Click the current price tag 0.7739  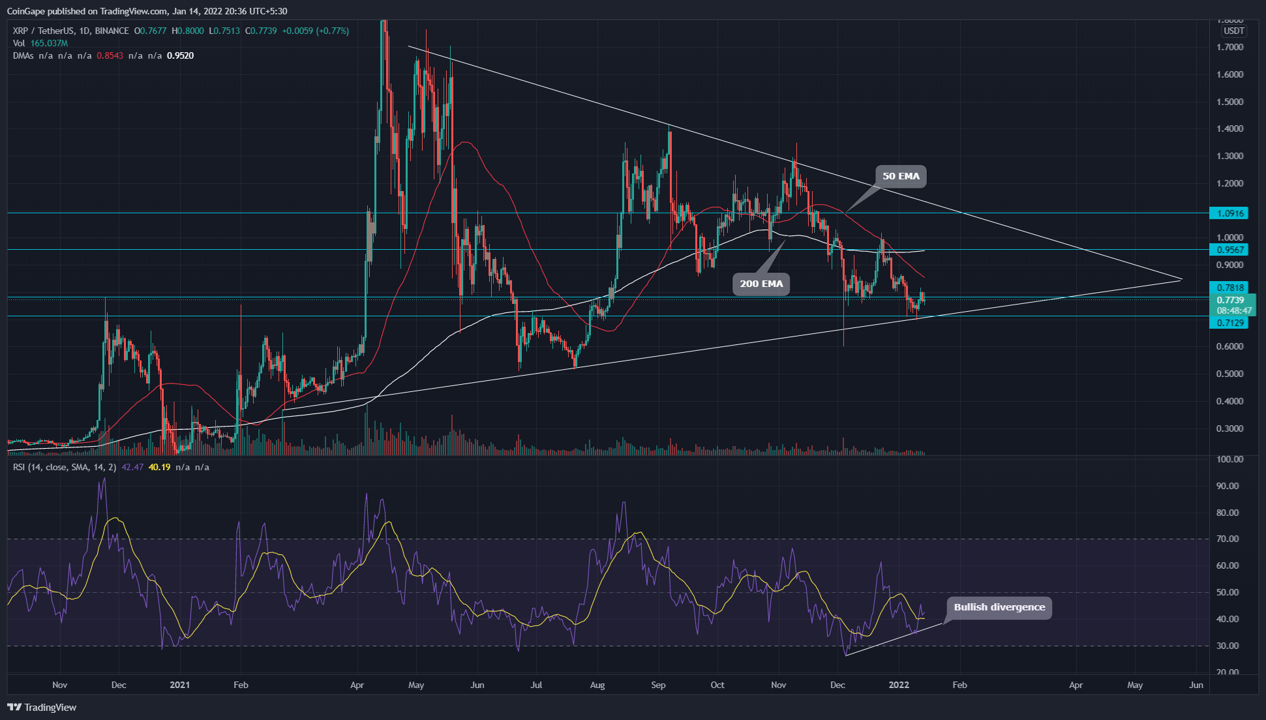click(x=1230, y=300)
